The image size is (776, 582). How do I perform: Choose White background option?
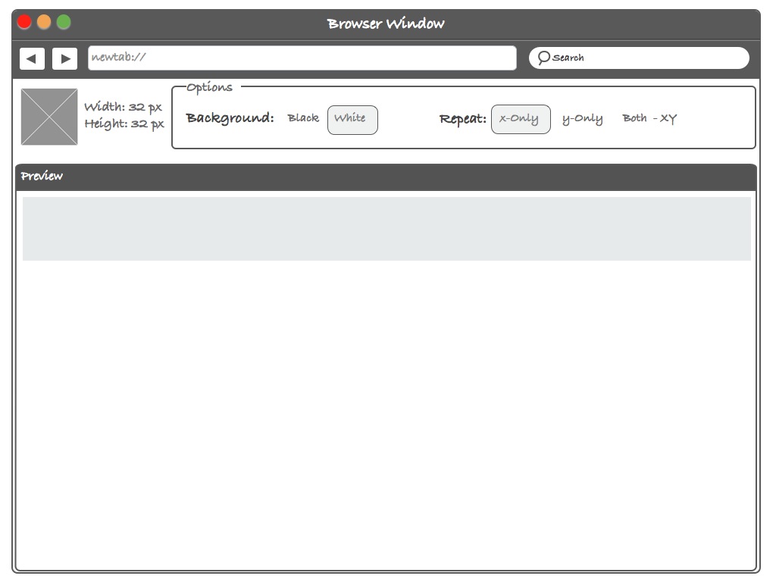pos(352,120)
